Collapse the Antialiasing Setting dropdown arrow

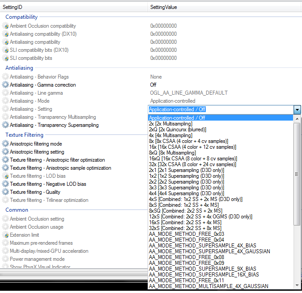tap(297, 110)
